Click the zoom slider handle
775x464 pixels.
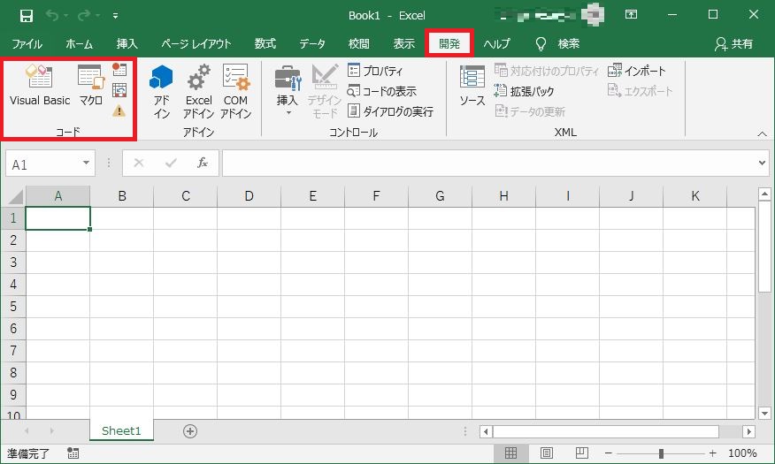[x=661, y=453]
